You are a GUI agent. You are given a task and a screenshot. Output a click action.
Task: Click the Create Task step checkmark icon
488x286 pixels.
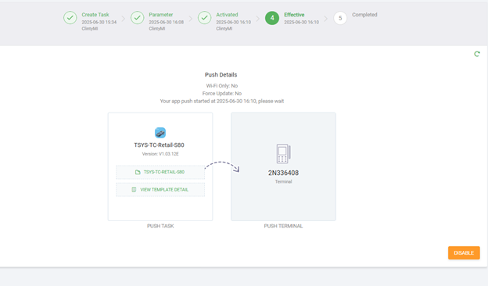(x=70, y=18)
